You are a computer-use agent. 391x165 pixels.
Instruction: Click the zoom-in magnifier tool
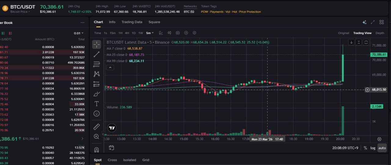(x=97, y=136)
